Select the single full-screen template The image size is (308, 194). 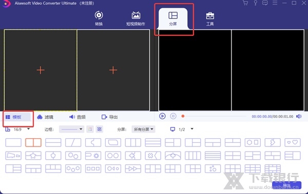(13, 142)
